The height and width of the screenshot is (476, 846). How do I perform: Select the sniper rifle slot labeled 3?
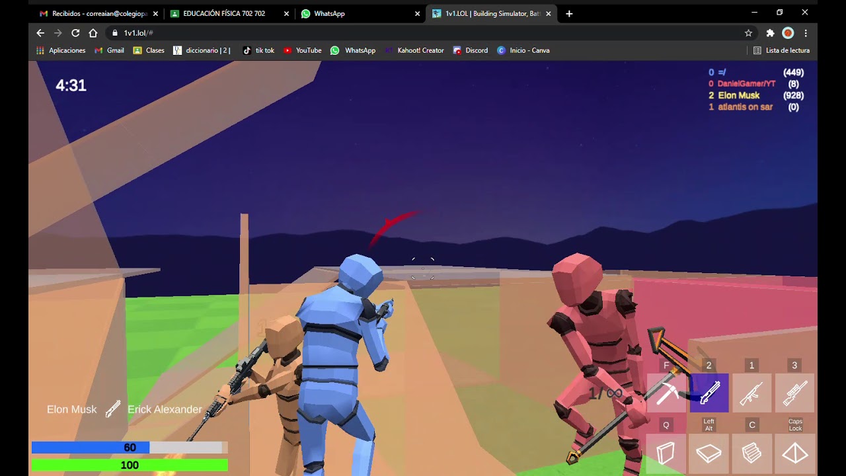tap(794, 393)
